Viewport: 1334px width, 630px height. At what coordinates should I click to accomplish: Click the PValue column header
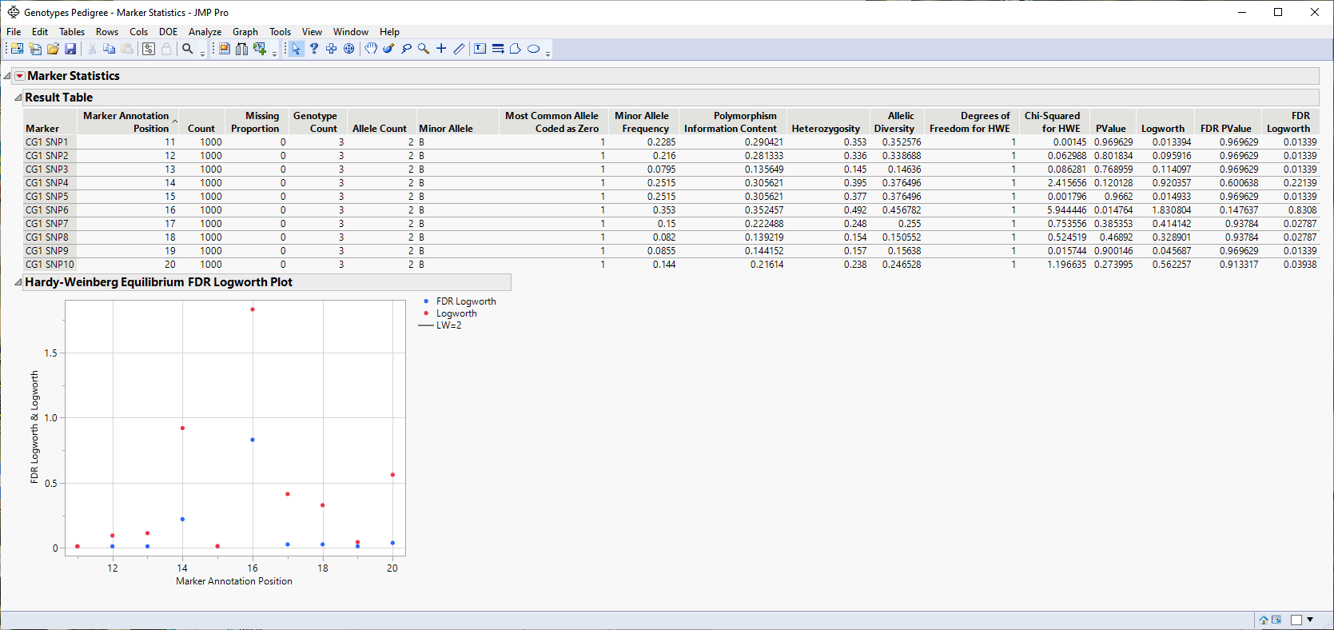pos(1110,128)
